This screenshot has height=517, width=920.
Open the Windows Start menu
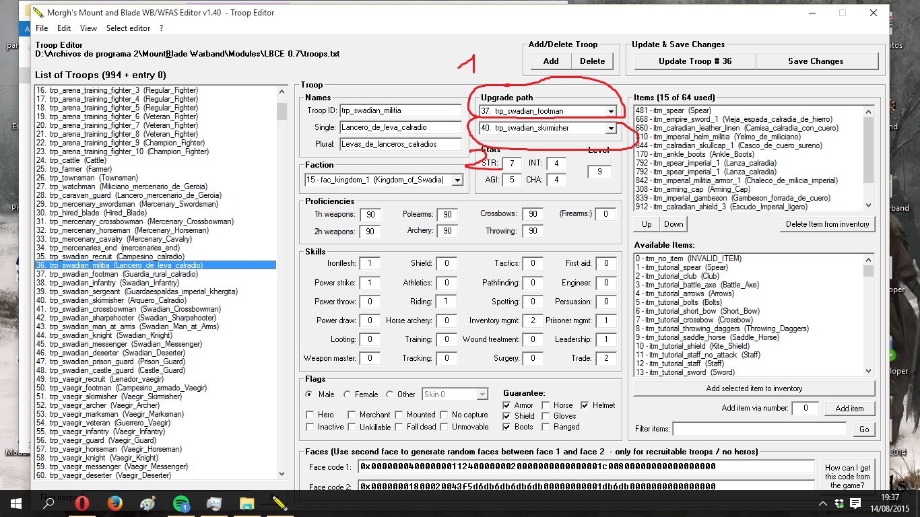pos(15,503)
